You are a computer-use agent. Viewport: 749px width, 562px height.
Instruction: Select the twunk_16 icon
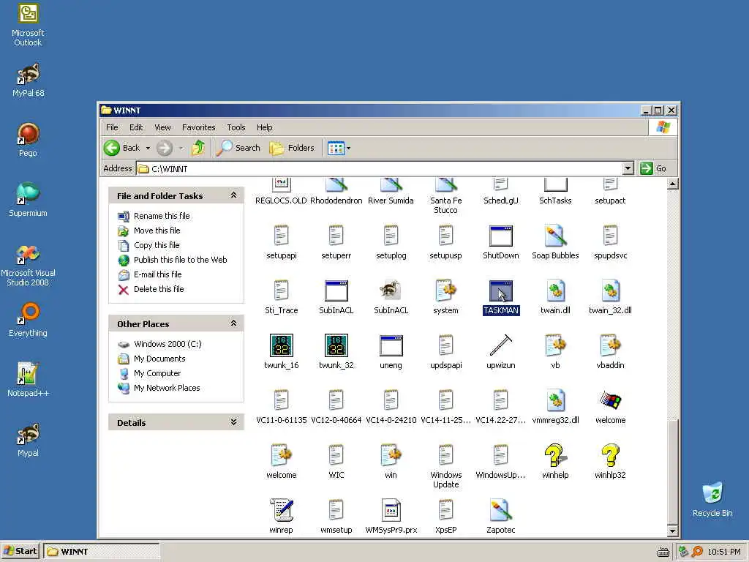pos(282,345)
